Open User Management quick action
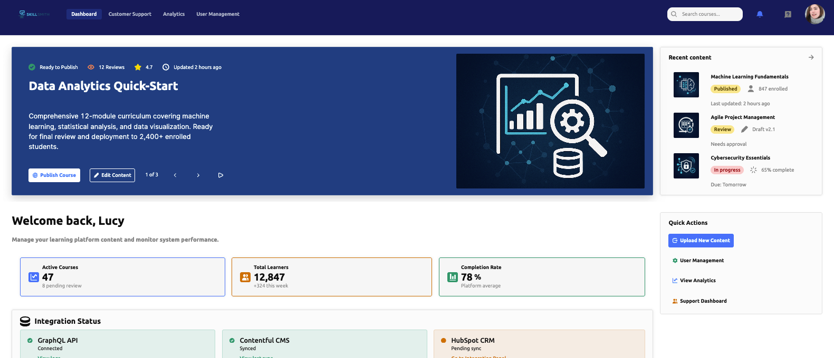This screenshot has height=358, width=834. click(x=698, y=261)
